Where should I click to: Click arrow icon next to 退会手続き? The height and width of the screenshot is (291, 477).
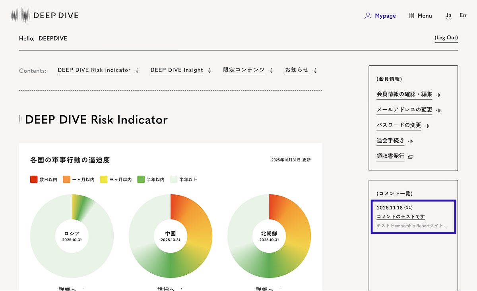(411, 141)
